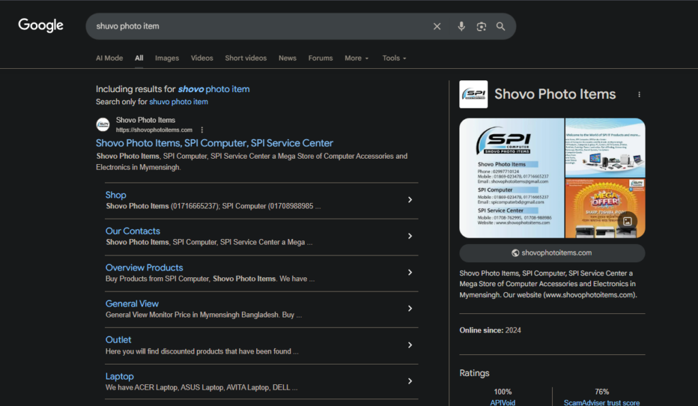Click the SPI business card thumbnail
This screenshot has width=698, height=406.
[x=511, y=178]
